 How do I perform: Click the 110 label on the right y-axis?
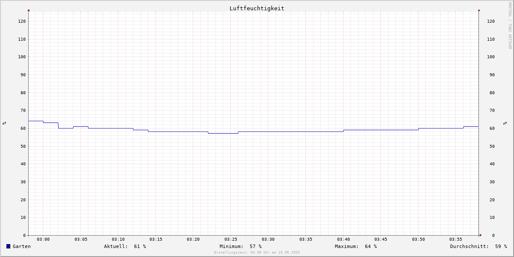click(x=491, y=39)
